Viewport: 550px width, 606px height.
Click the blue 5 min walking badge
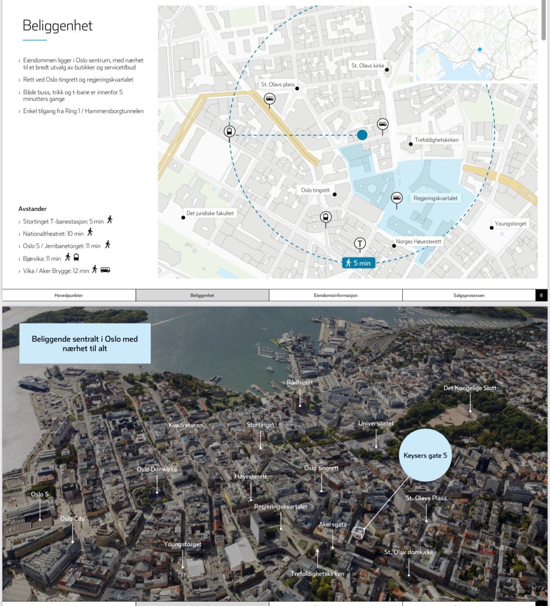359,263
